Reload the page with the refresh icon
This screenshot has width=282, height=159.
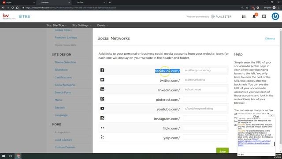(13, 8)
